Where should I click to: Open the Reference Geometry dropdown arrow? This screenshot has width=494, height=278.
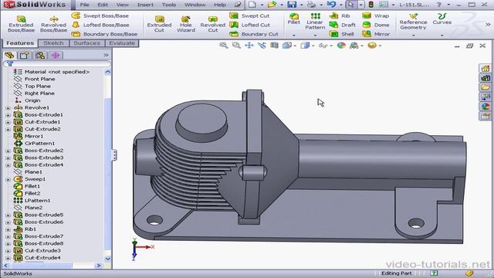(x=414, y=36)
